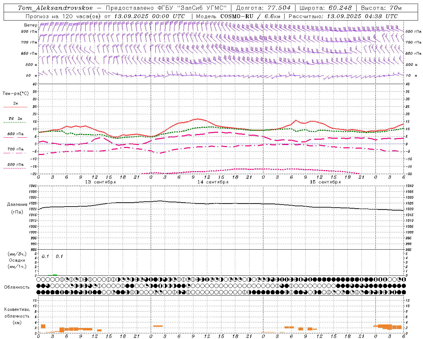The width and height of the screenshot is (423, 339).
Task: Click the '500 гПа' legend entry with dotted line
Action: point(16,165)
